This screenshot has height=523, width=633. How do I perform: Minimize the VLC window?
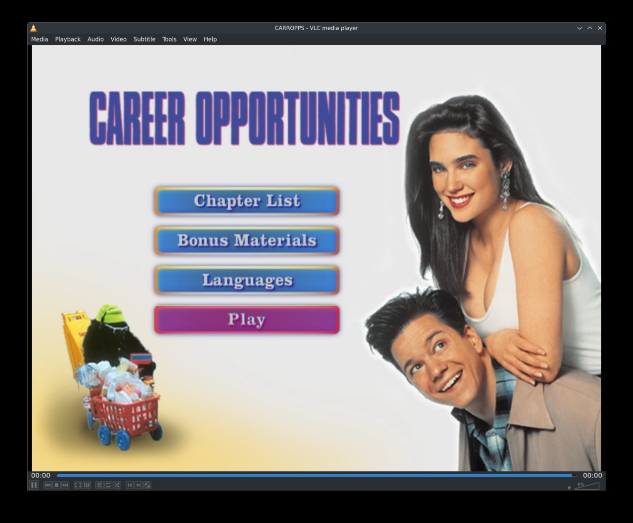click(x=580, y=28)
